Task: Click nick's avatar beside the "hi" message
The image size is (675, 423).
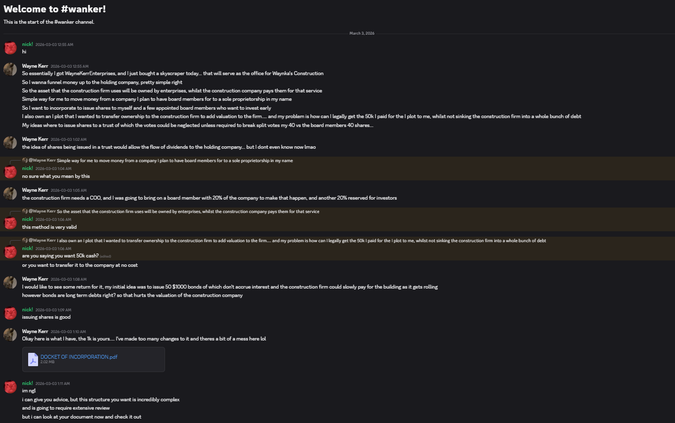Action: click(x=10, y=48)
